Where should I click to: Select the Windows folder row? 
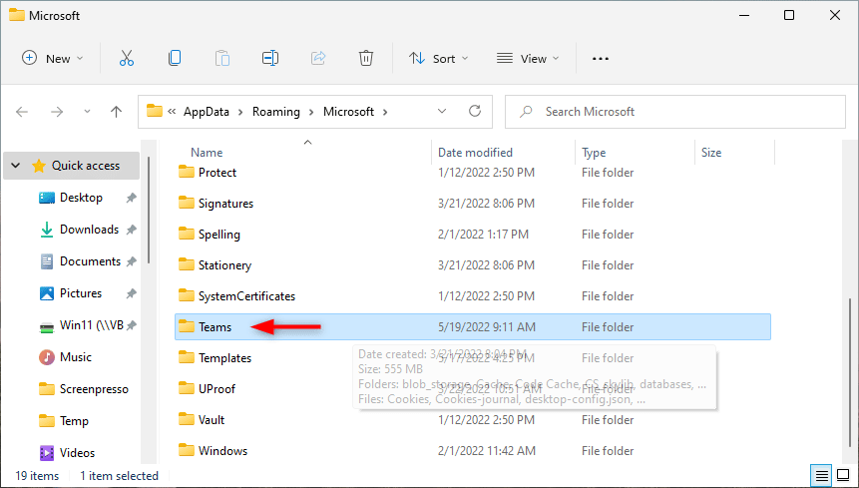(x=472, y=451)
